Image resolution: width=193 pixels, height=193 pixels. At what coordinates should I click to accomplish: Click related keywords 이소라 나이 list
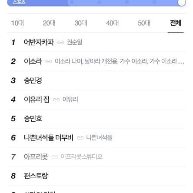[x=120, y=61]
